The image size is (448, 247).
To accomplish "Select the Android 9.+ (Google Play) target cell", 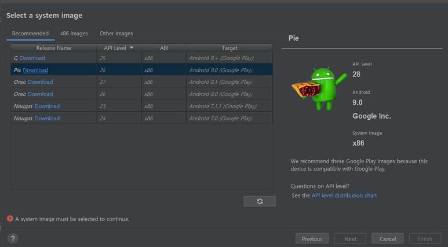I will click(230, 58).
